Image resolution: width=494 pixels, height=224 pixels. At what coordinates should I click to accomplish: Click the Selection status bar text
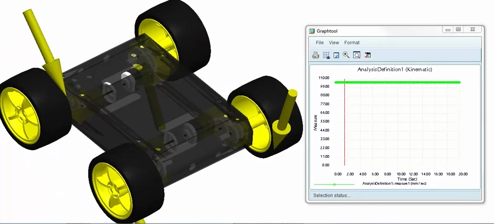pos(332,195)
